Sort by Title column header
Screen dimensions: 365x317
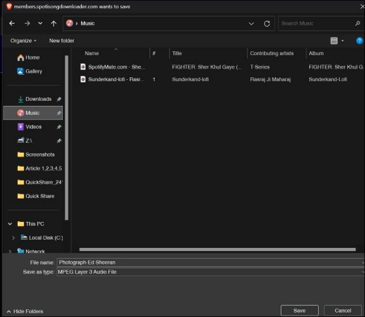[x=177, y=53]
